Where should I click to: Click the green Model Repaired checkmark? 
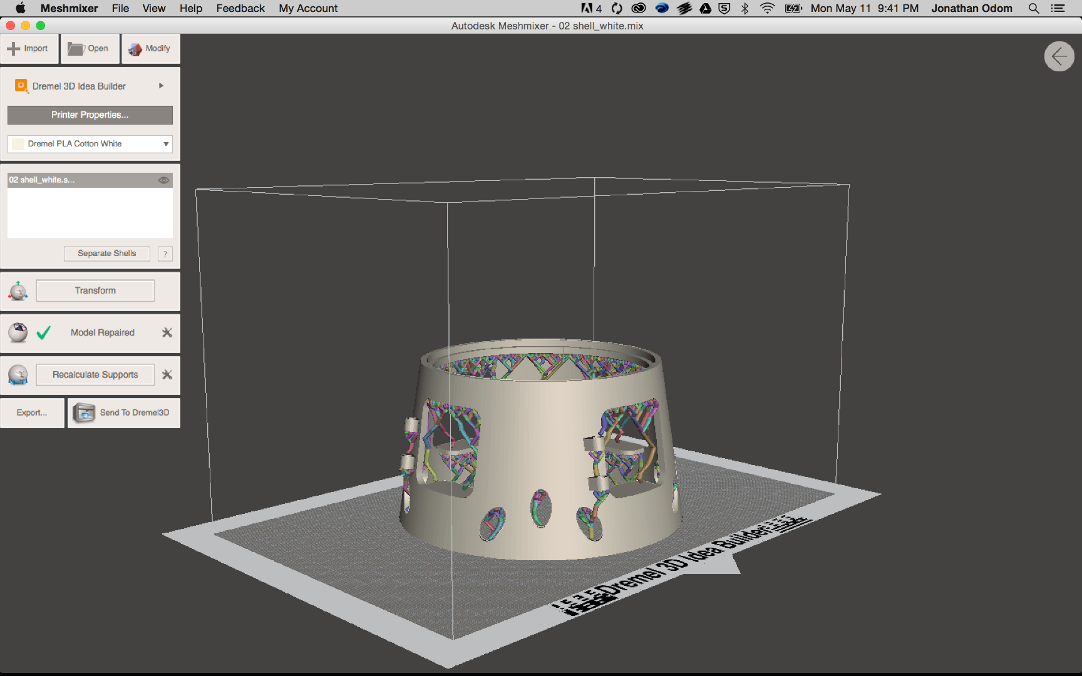pos(44,332)
